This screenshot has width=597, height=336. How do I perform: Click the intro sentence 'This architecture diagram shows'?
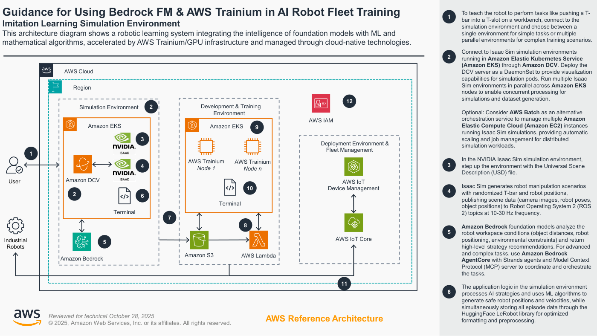click(x=207, y=38)
